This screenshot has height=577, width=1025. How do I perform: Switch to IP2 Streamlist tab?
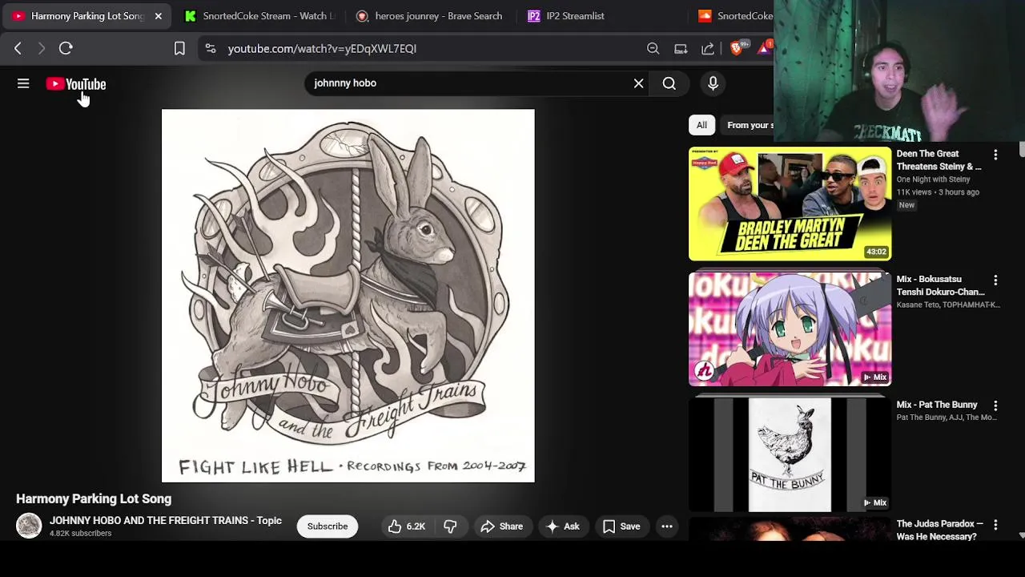coord(601,16)
